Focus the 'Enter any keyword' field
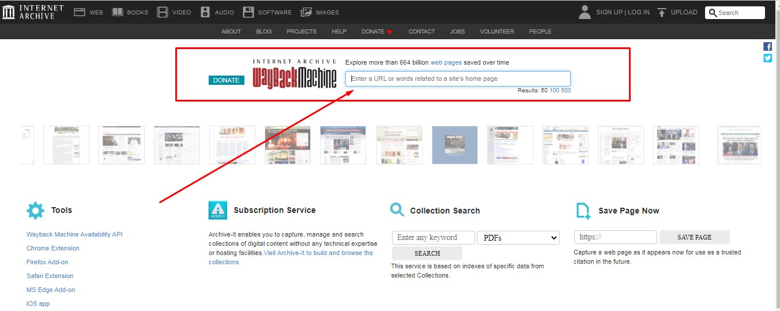Screen dimensions: 780x311 point(434,237)
